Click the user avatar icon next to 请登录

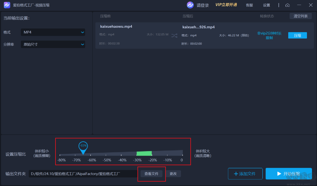(190, 5)
